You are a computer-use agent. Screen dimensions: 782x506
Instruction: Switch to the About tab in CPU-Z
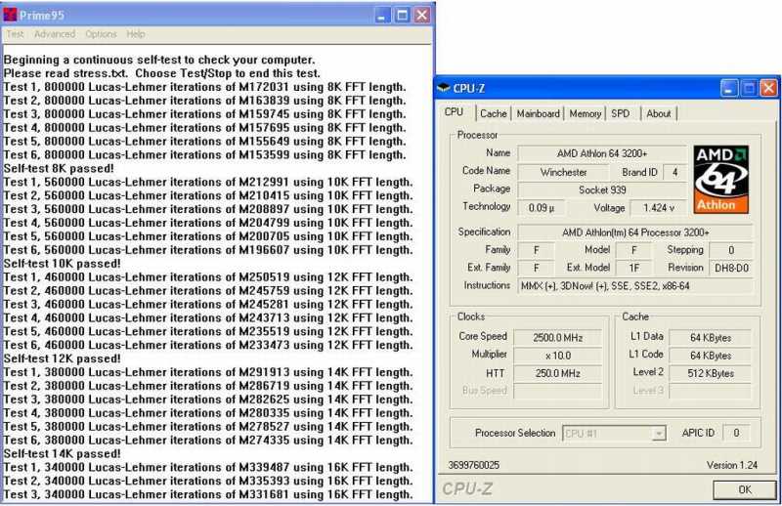pyautogui.click(x=658, y=113)
